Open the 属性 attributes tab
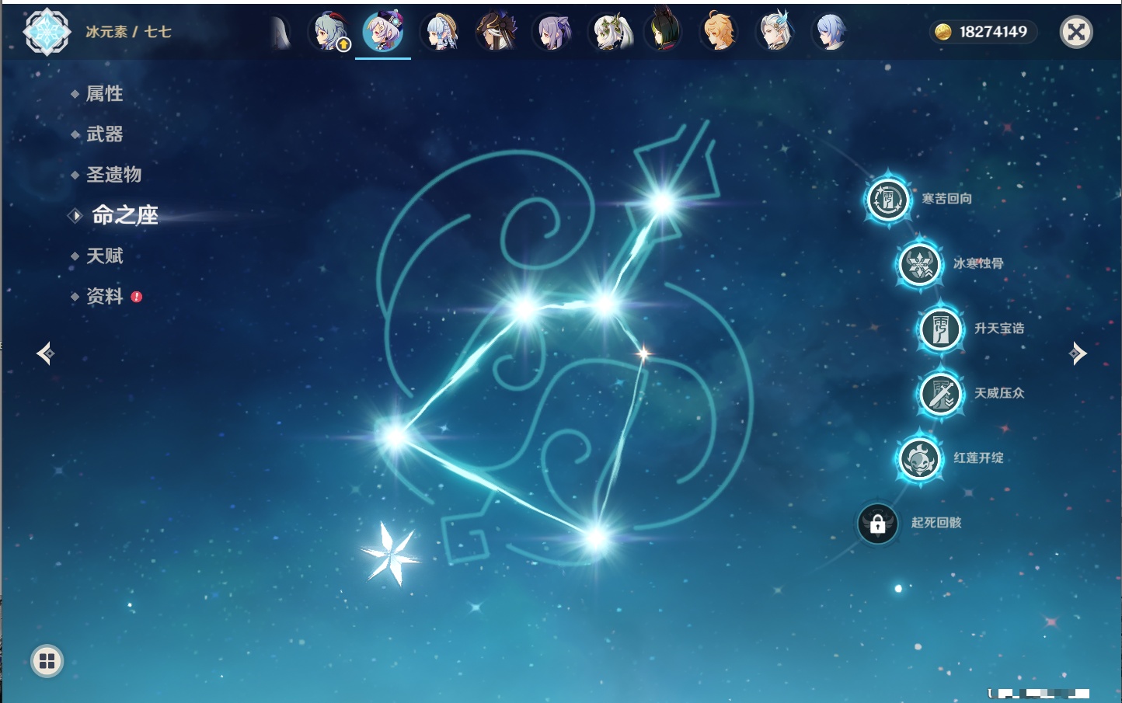The height and width of the screenshot is (703, 1122). point(104,94)
